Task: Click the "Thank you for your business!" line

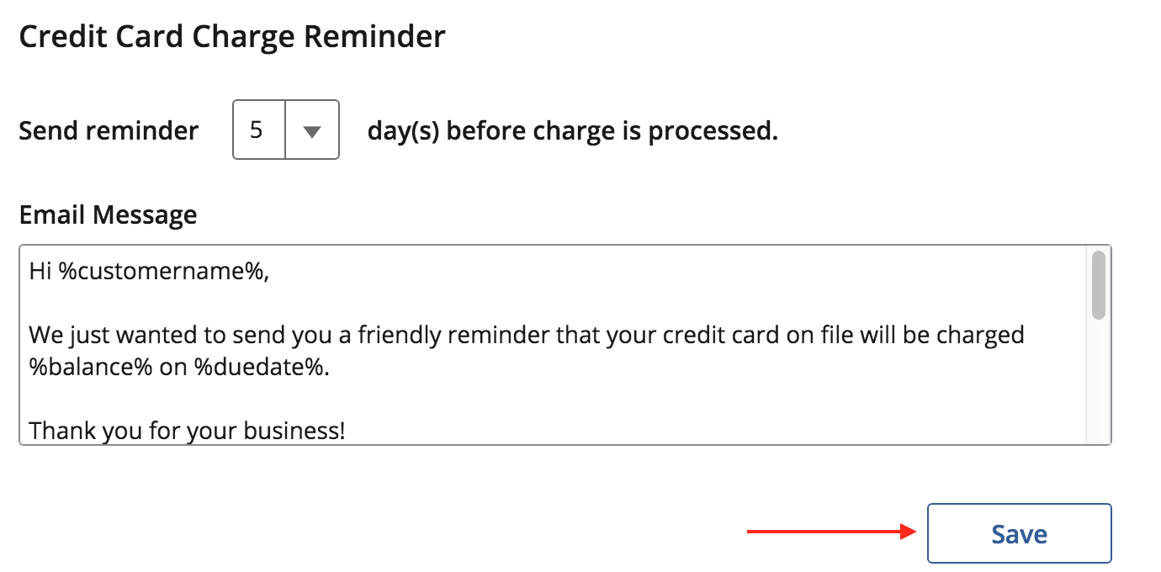Action: [x=187, y=432]
